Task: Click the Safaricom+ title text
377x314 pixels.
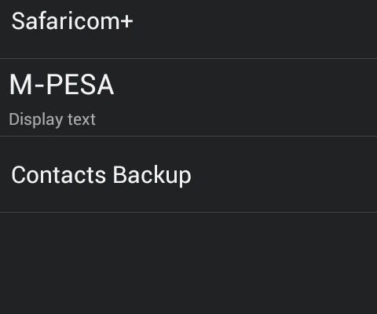Action: 72,21
